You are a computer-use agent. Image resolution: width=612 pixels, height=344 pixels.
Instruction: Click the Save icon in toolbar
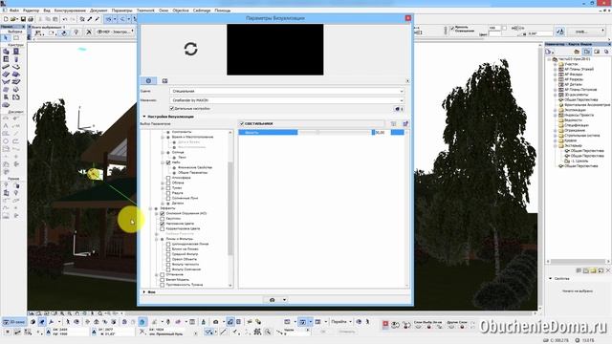coord(23,19)
